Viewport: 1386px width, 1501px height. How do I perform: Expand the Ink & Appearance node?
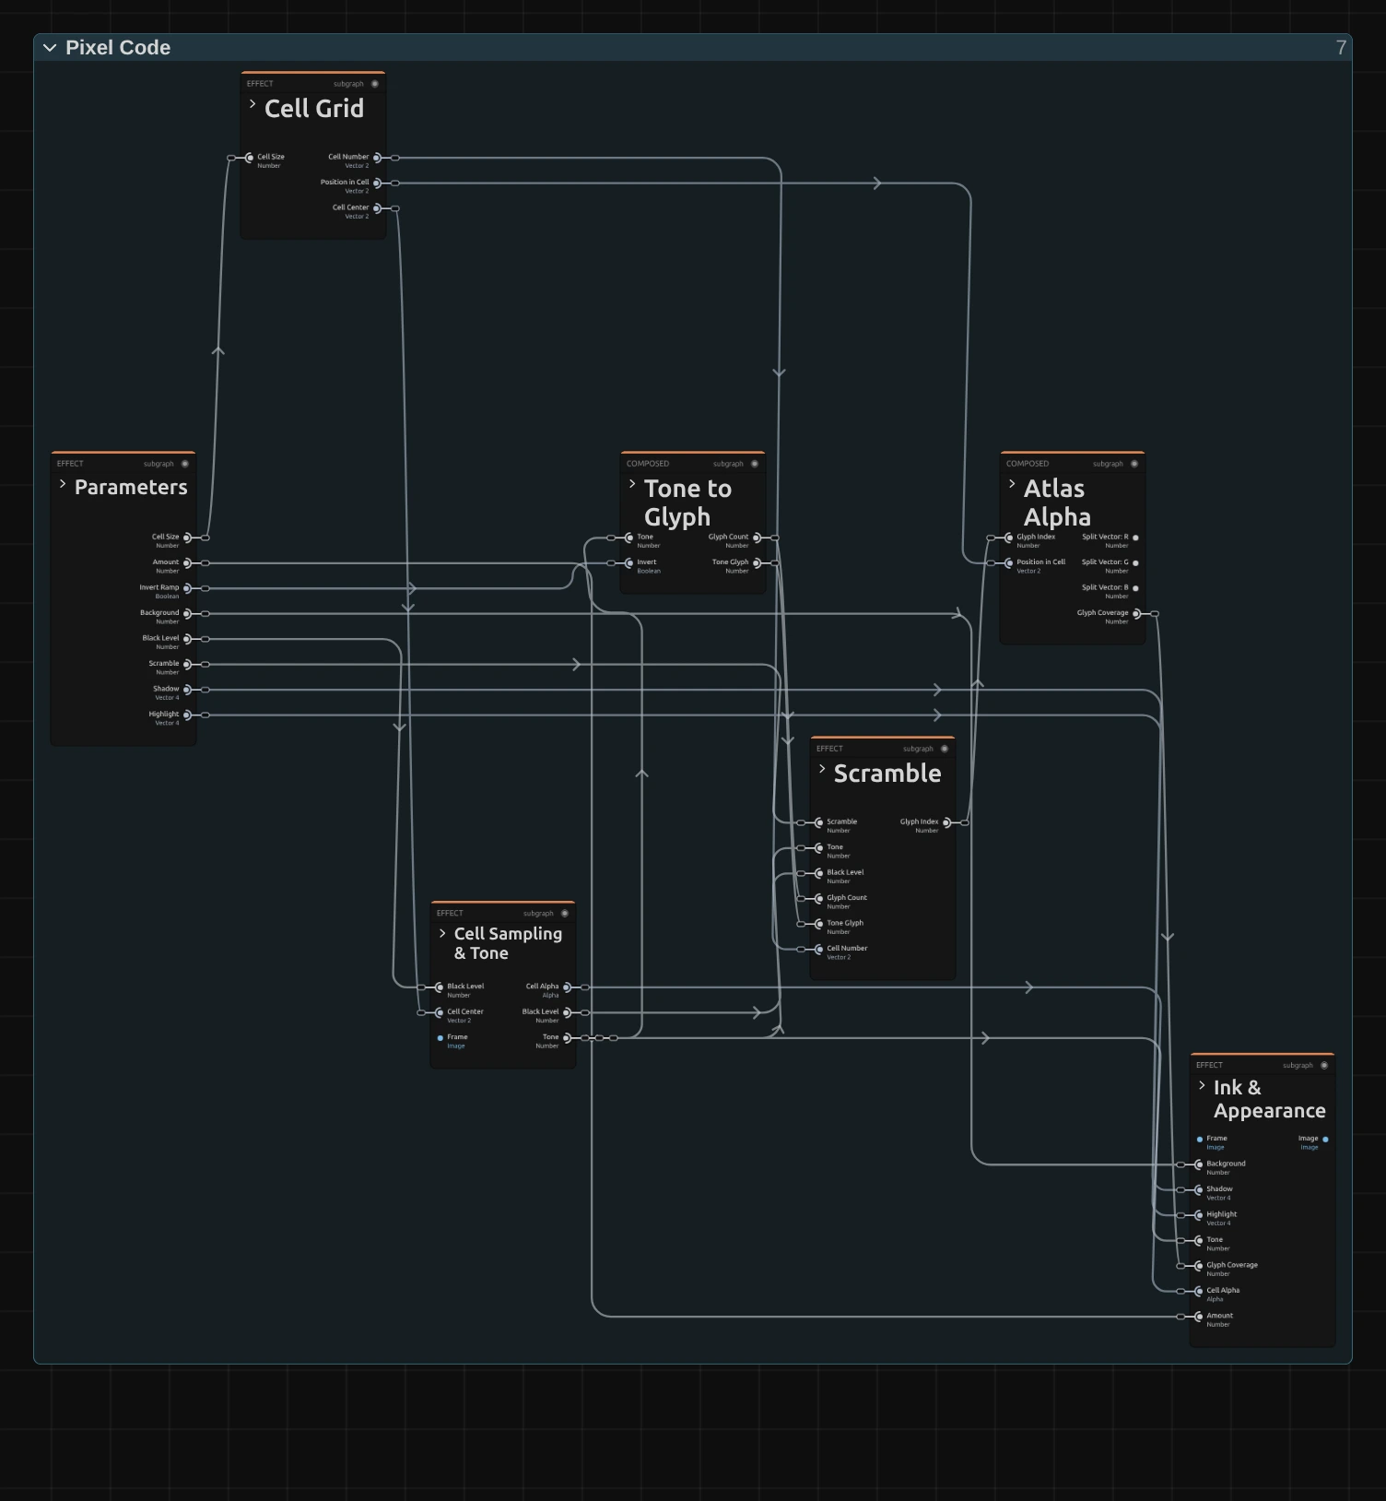click(1202, 1085)
